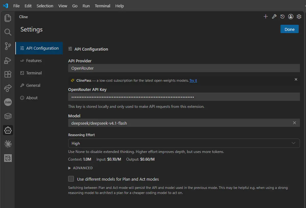Open the Run menu
The width and height of the screenshot is (306, 208).
pyautogui.click(x=86, y=6)
